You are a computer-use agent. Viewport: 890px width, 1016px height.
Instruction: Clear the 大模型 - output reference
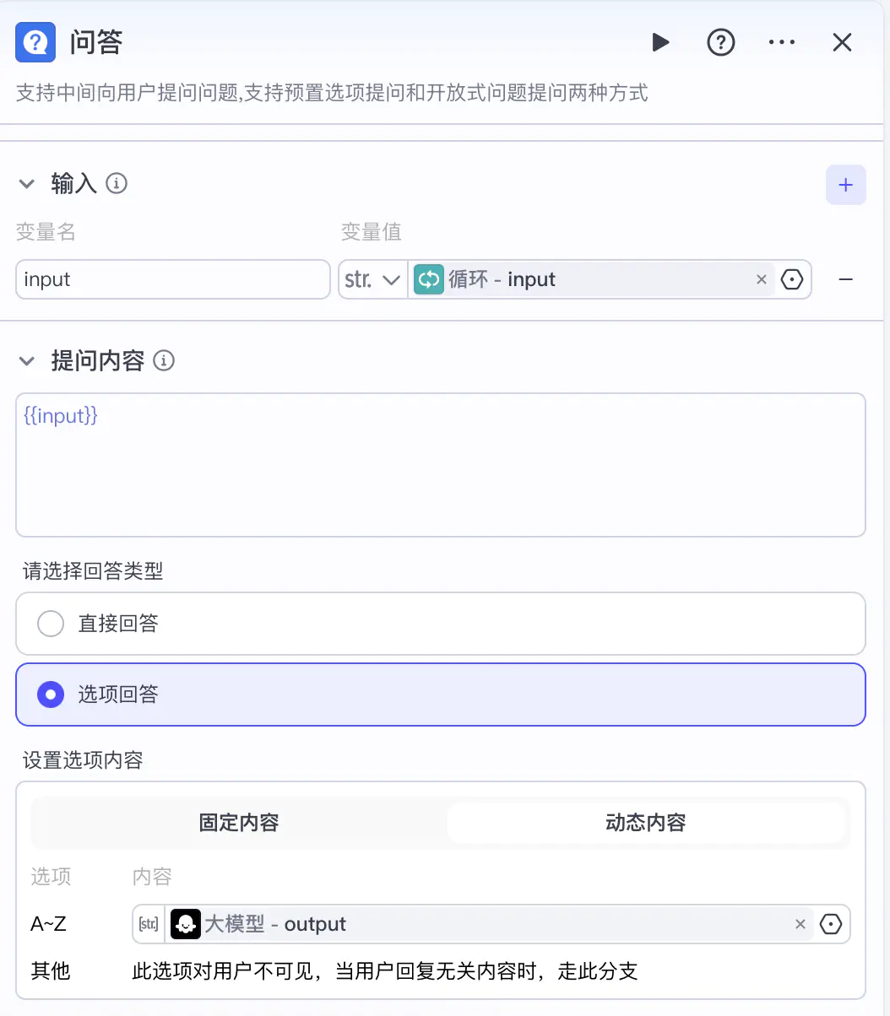(800, 924)
